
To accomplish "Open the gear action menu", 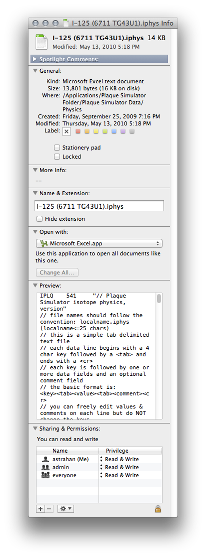I will pos(66,509).
